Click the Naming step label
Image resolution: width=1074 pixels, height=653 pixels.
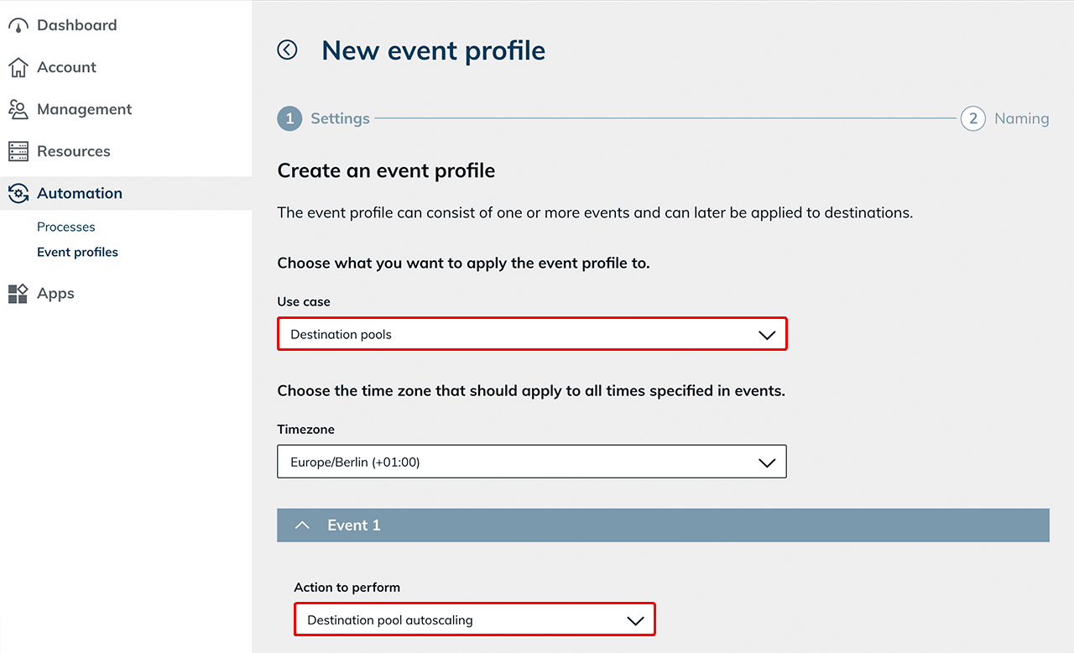click(x=1021, y=119)
